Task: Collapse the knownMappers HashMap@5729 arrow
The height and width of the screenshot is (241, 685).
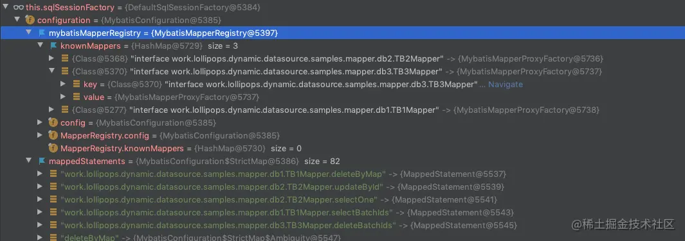Action: pyautogui.click(x=40, y=46)
